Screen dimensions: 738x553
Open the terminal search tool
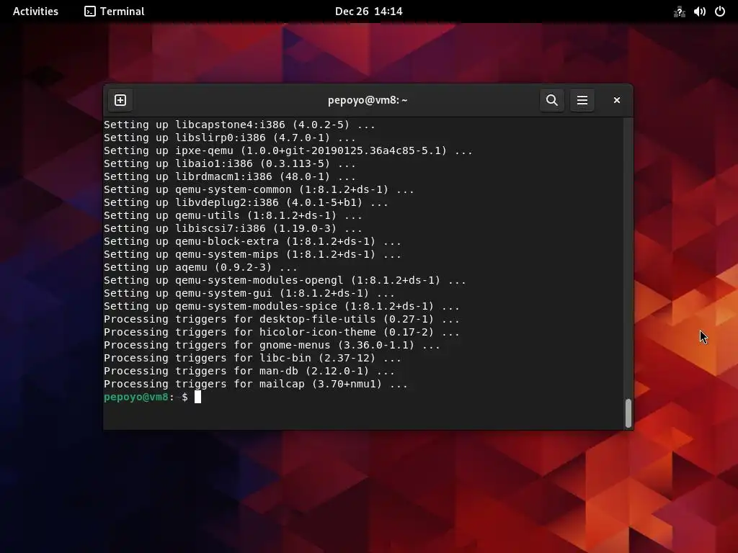pyautogui.click(x=552, y=100)
